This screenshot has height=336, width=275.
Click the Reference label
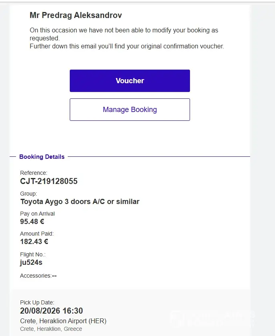pyautogui.click(x=34, y=173)
